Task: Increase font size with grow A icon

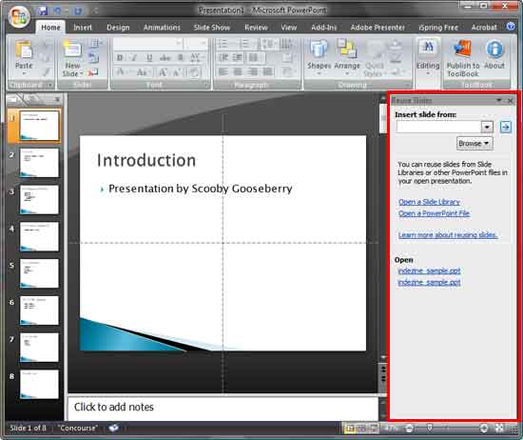Action: (163, 72)
